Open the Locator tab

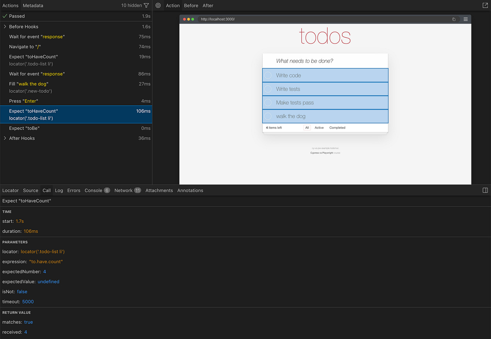pos(10,190)
